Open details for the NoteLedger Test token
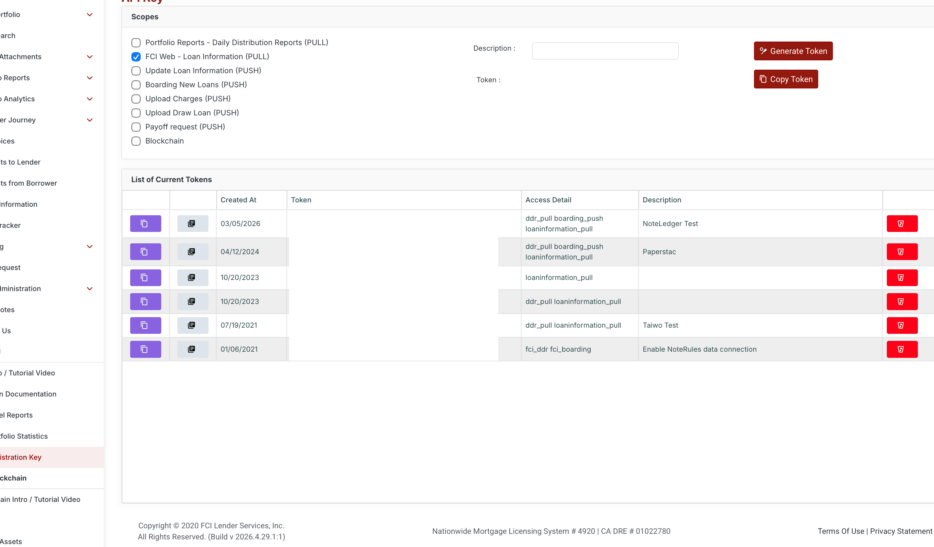The image size is (934, 547). (x=193, y=223)
